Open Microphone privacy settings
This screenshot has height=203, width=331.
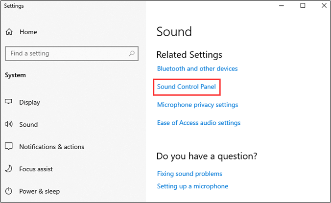(x=197, y=105)
